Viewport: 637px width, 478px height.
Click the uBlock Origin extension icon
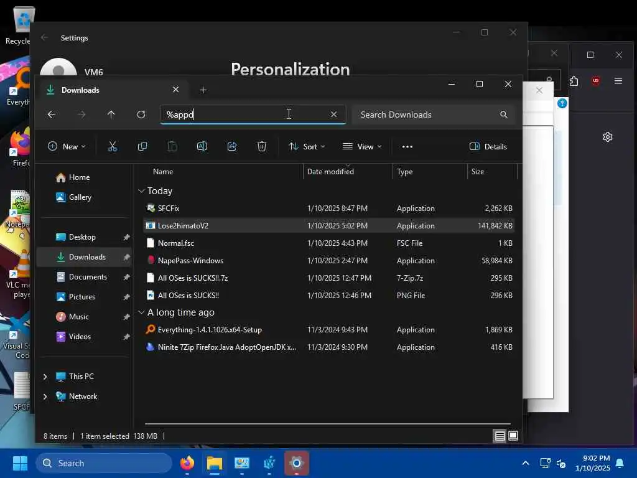596,80
